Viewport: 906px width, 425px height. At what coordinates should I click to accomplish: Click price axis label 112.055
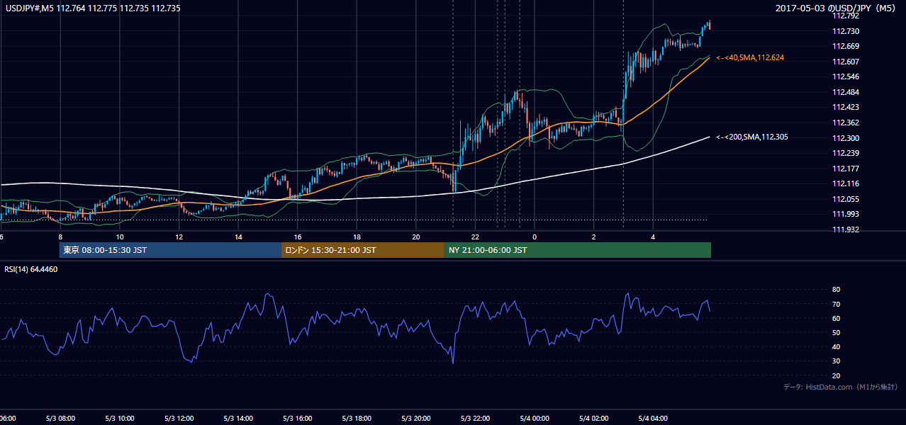pos(846,199)
